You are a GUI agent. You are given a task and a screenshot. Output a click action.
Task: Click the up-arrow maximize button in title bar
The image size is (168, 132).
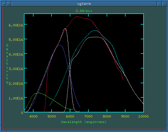click(x=164, y=4)
